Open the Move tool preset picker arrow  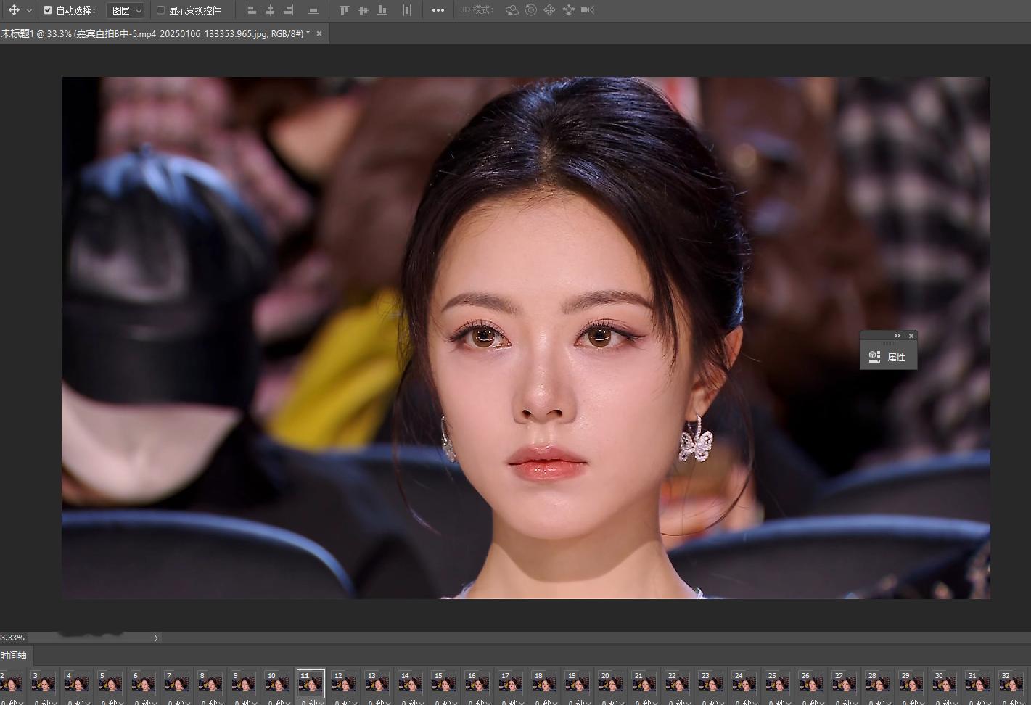[29, 11]
